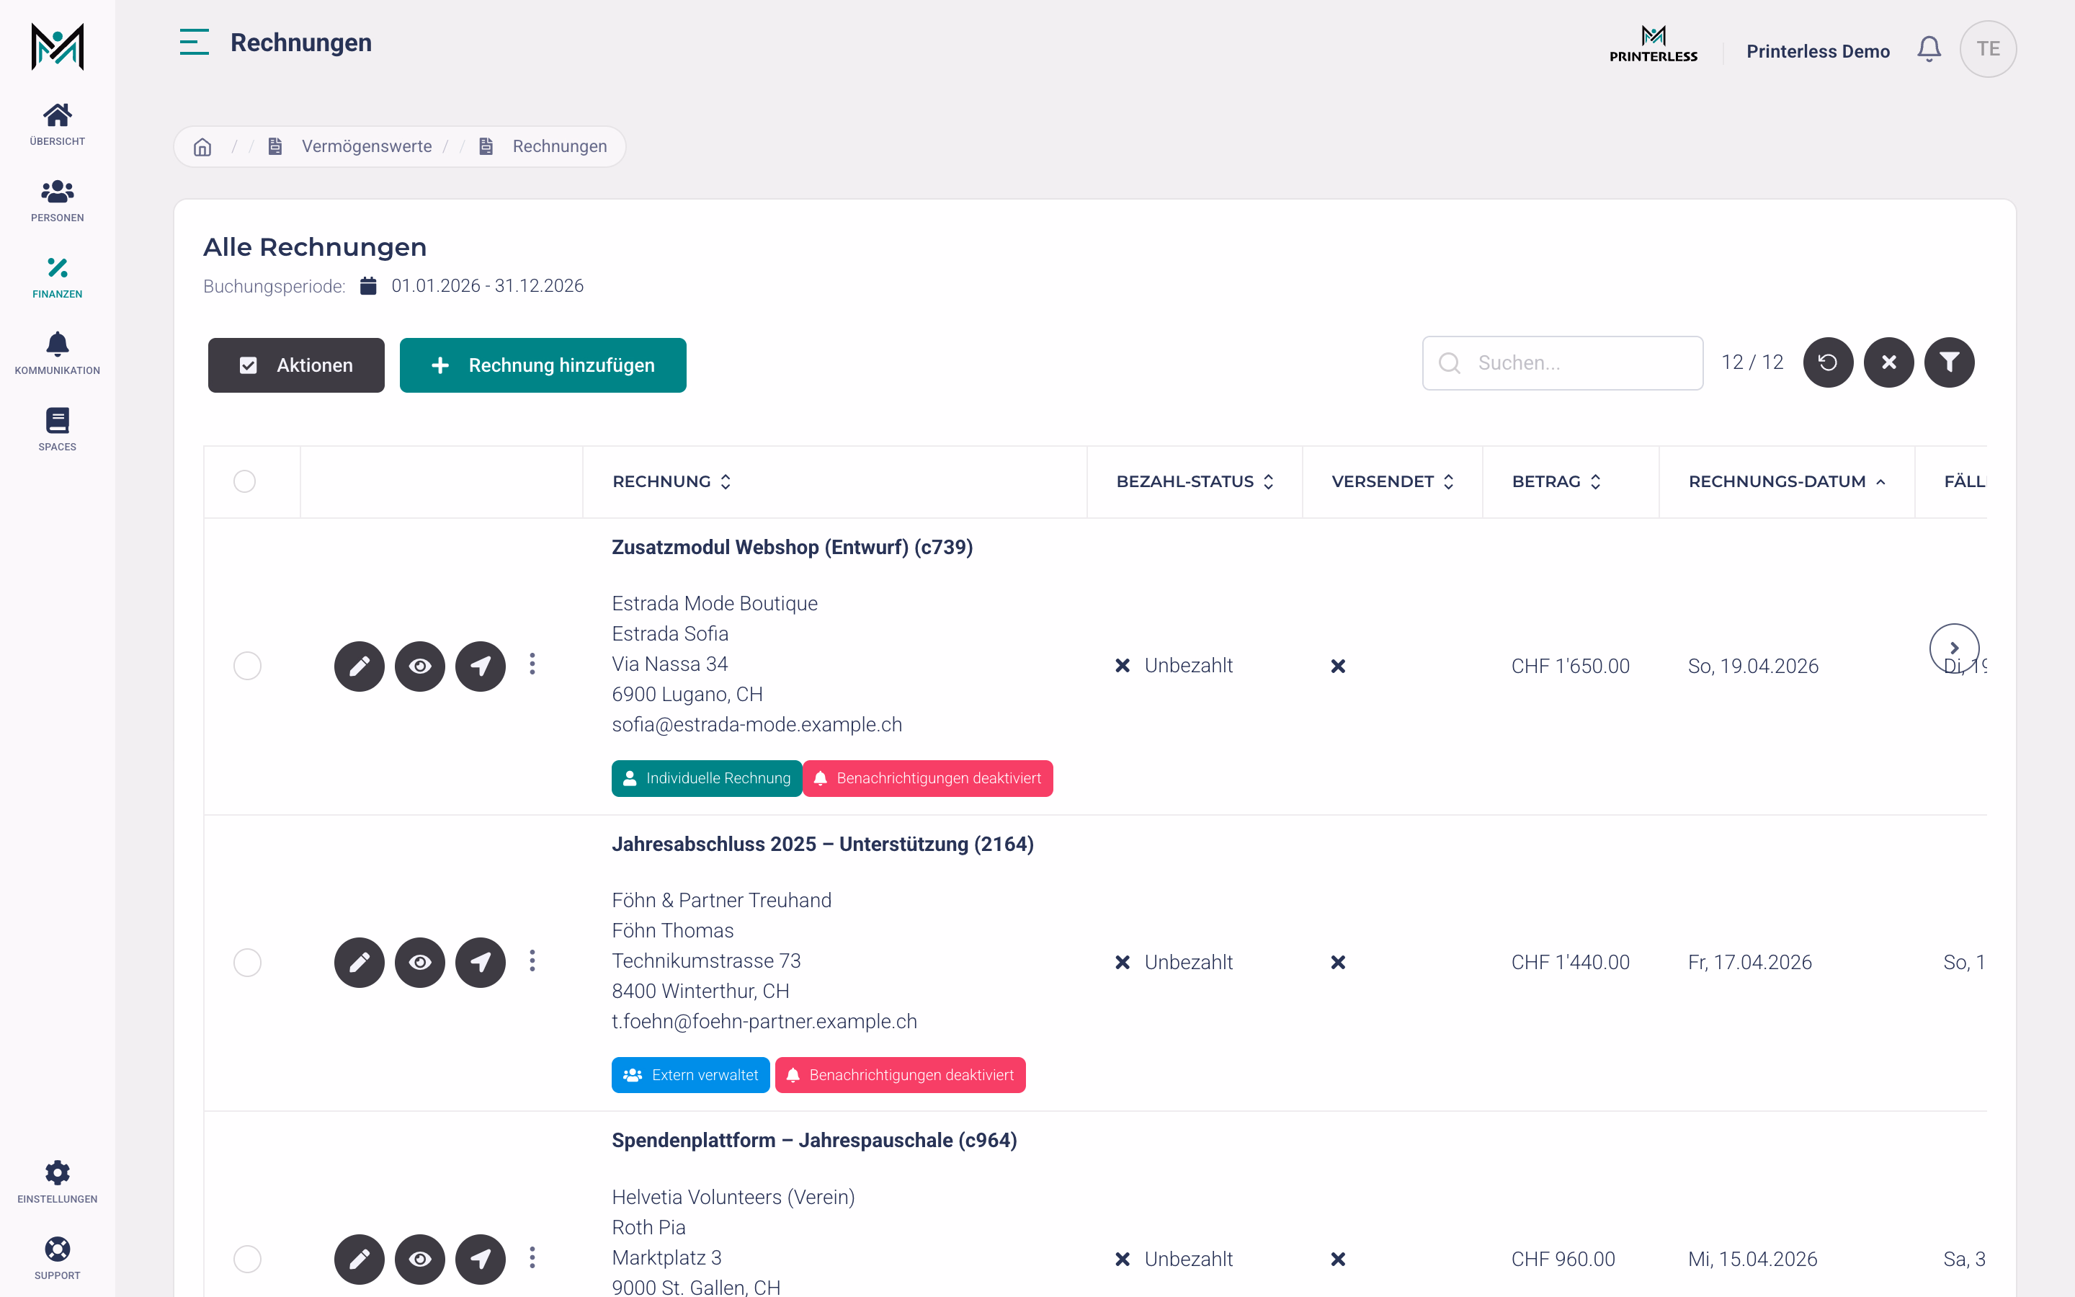Open the Übersicht home section
The width and height of the screenshot is (2075, 1297).
point(58,125)
